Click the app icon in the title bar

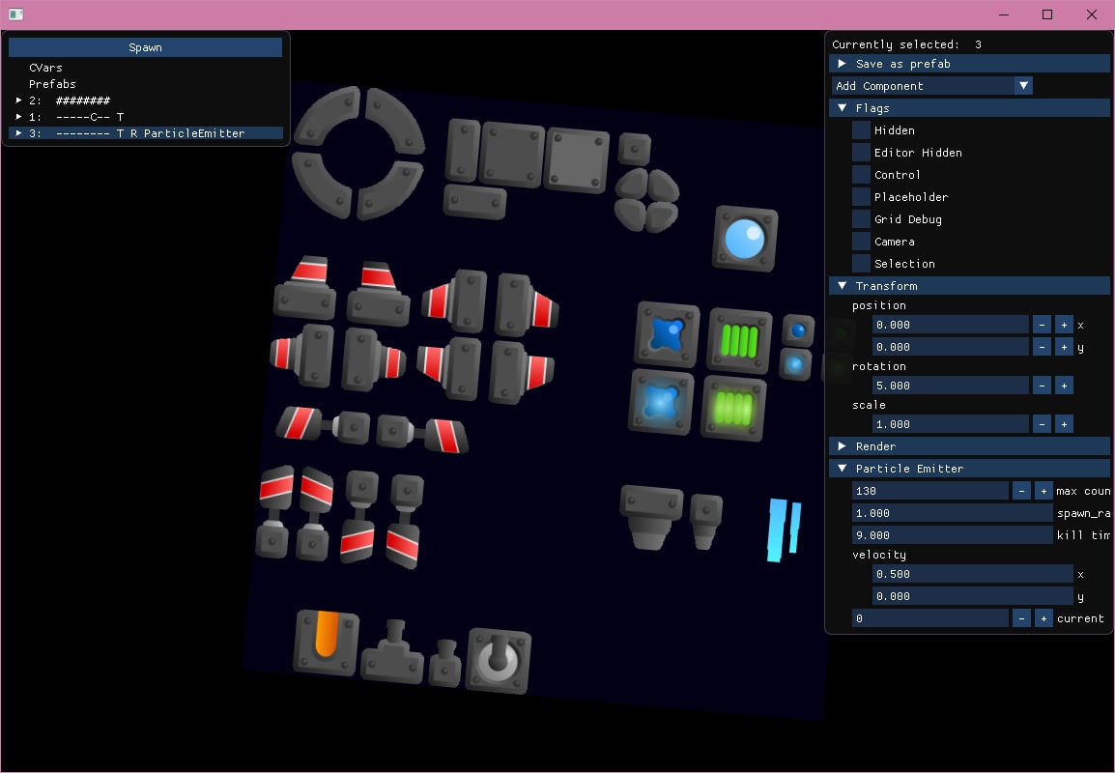point(15,14)
